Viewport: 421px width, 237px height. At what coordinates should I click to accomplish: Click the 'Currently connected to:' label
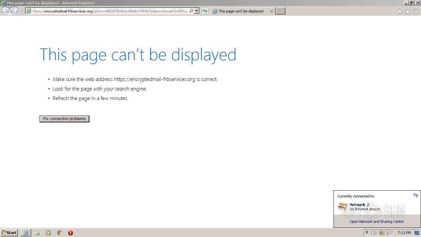[356, 196]
